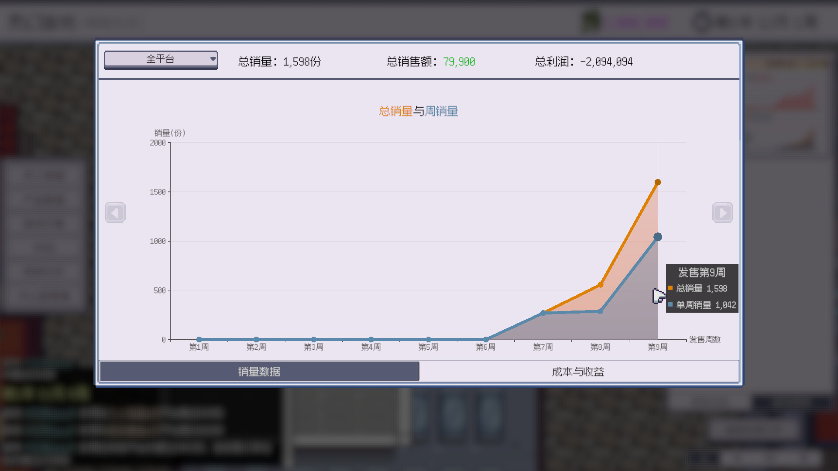Open the 全平台 platform dropdown
Image resolution: width=838 pixels, height=471 pixels.
coord(161,59)
